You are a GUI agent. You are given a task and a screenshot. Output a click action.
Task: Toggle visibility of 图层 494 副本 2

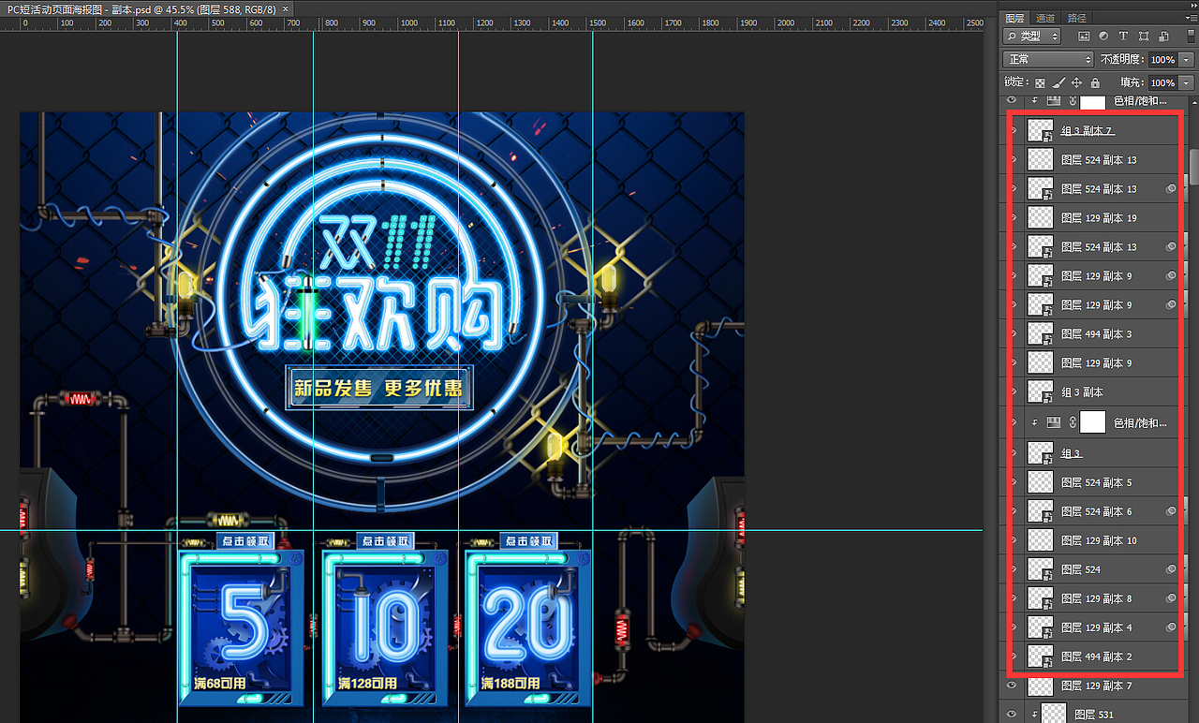(x=1014, y=657)
